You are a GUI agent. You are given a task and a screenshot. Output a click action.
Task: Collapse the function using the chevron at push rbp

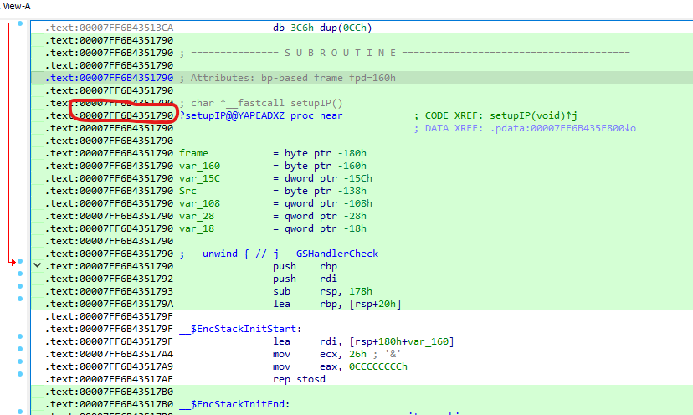tap(36, 265)
